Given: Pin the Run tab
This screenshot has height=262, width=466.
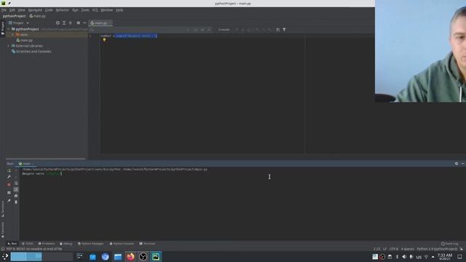Looking at the screenshot, I should (9, 201).
